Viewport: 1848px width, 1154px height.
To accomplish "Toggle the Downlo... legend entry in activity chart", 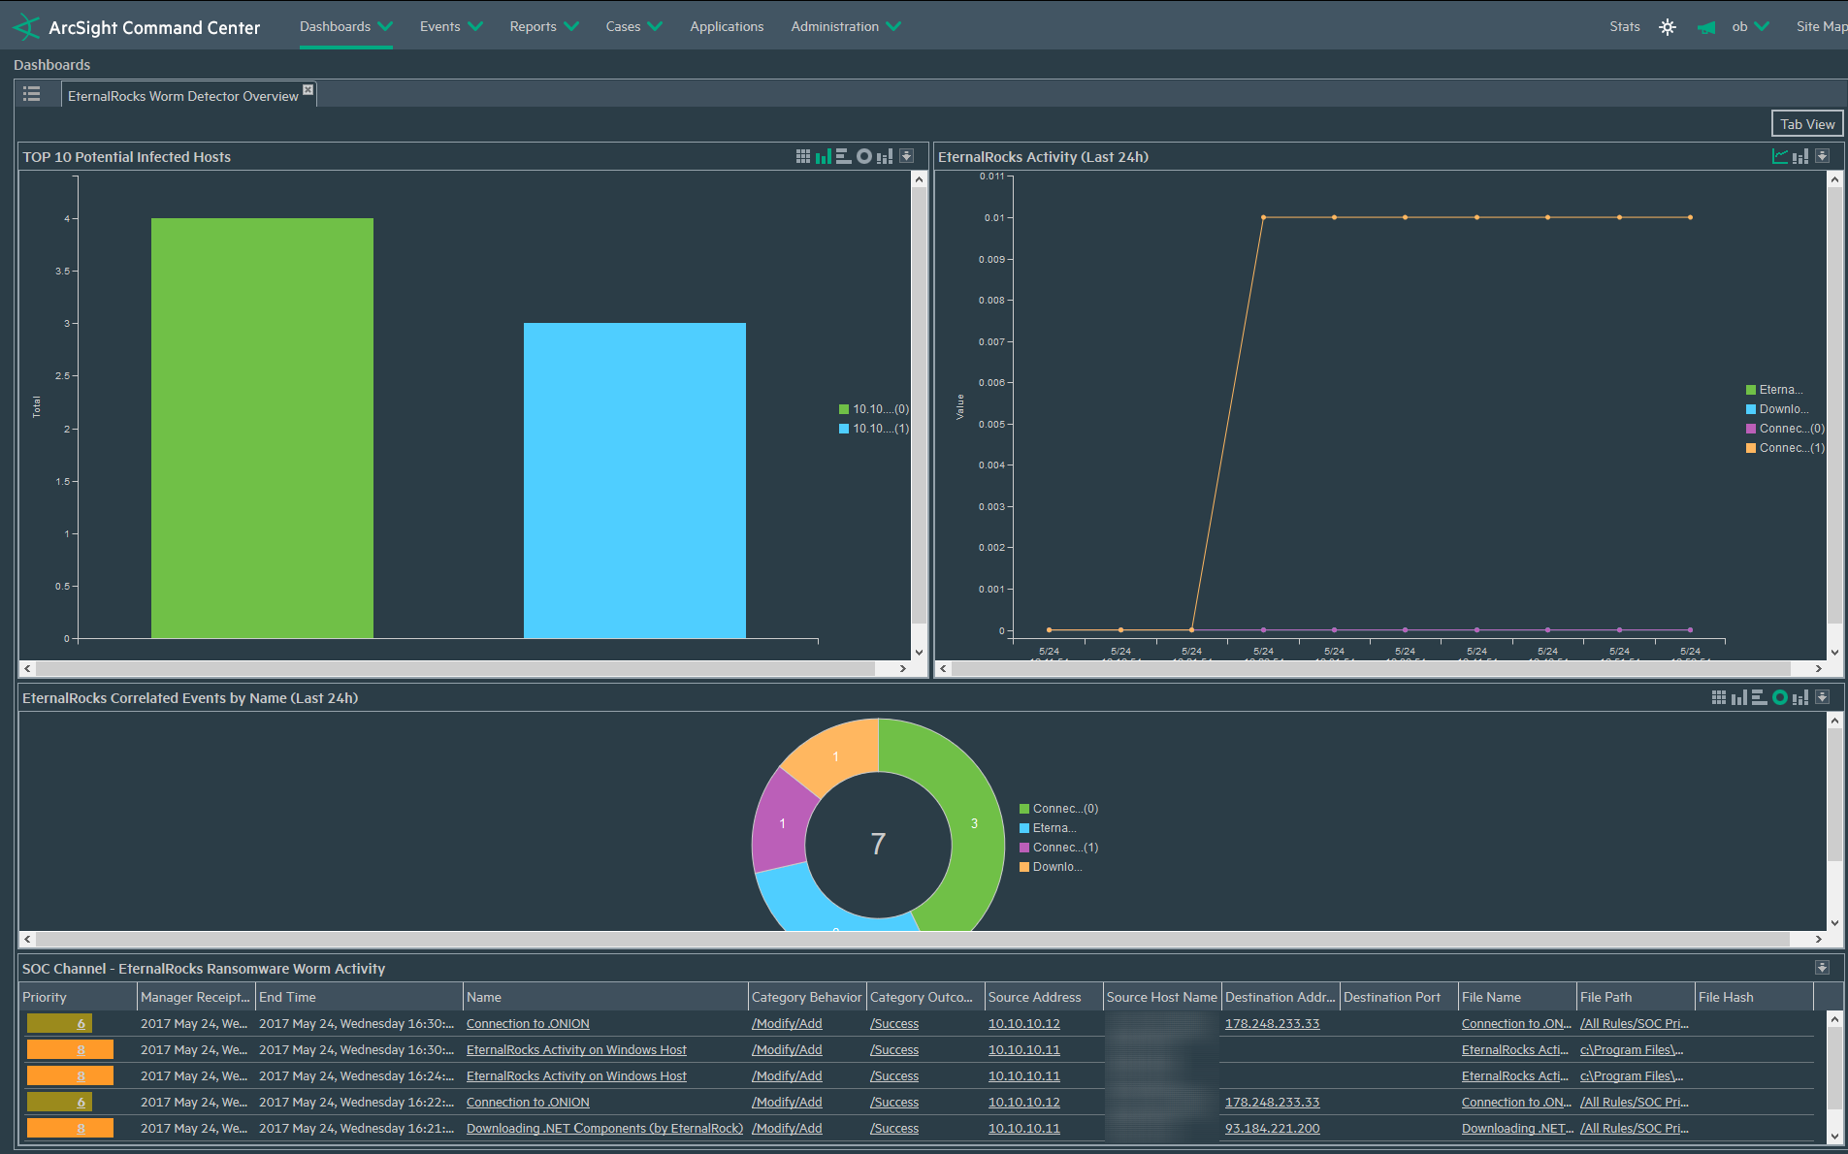I will click(1776, 409).
